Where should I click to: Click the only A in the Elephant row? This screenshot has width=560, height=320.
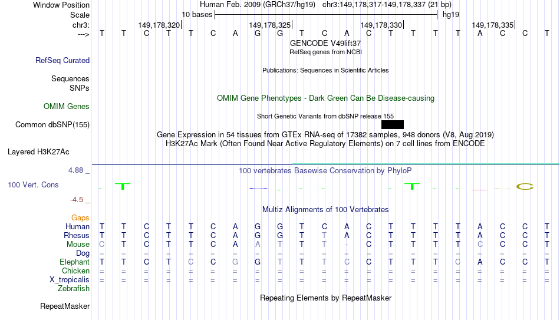tap(480, 262)
